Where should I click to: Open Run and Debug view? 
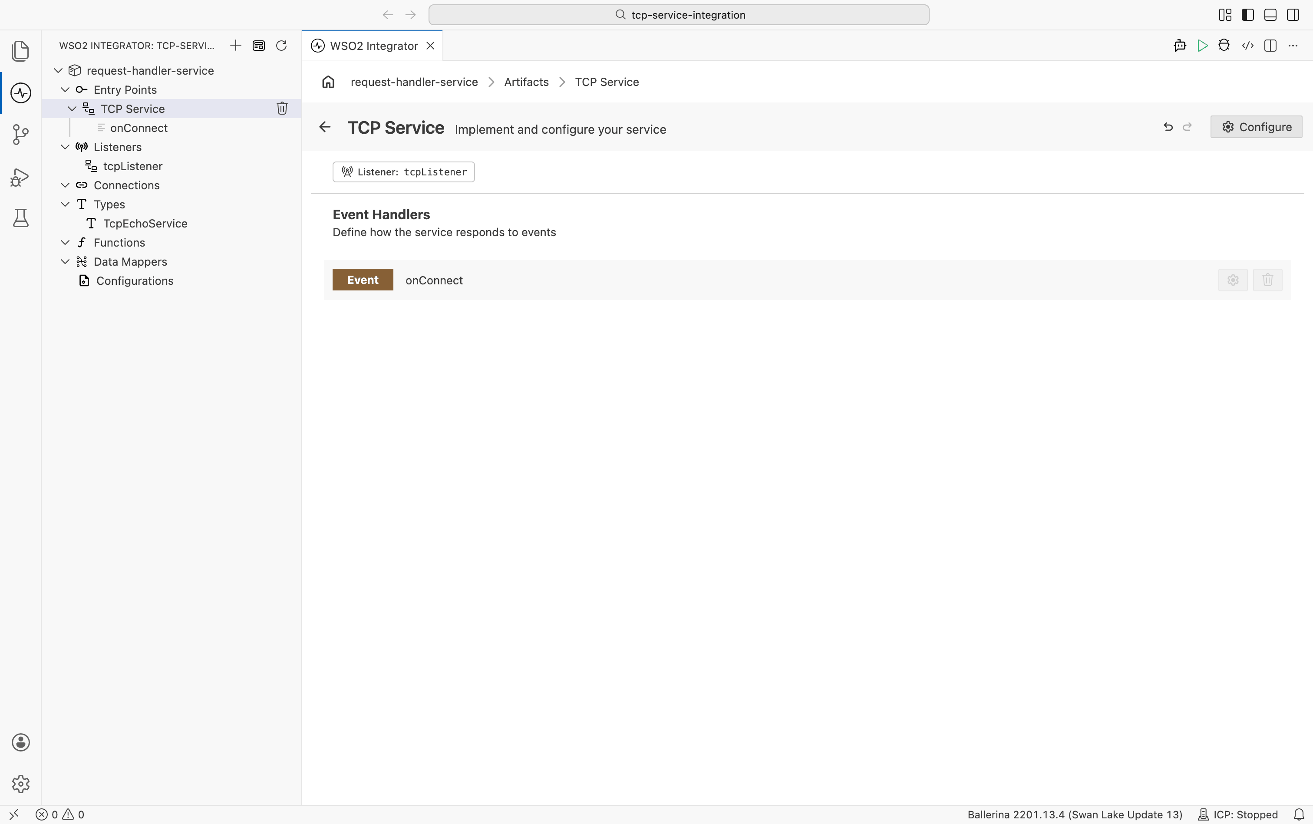coord(20,177)
